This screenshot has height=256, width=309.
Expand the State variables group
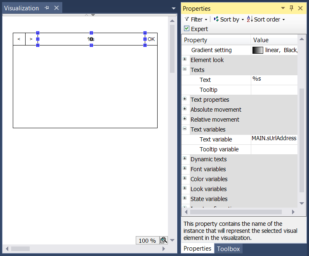[x=185, y=198]
